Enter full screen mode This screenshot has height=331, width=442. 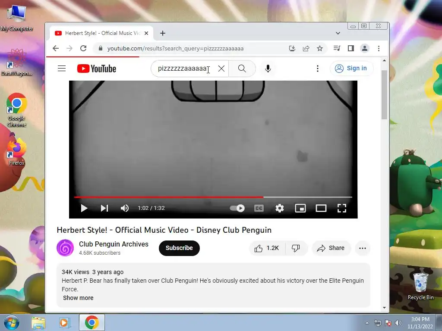(342, 208)
